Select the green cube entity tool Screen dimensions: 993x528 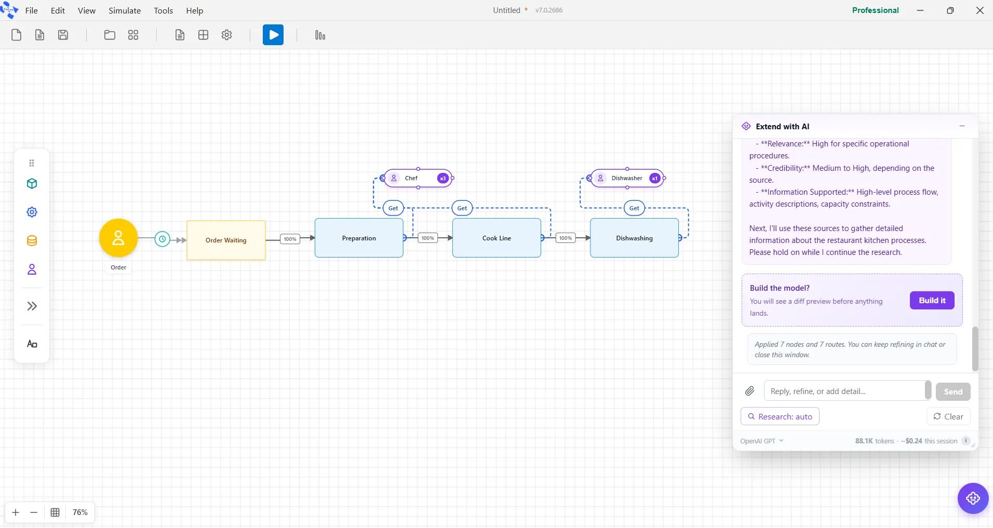click(32, 184)
